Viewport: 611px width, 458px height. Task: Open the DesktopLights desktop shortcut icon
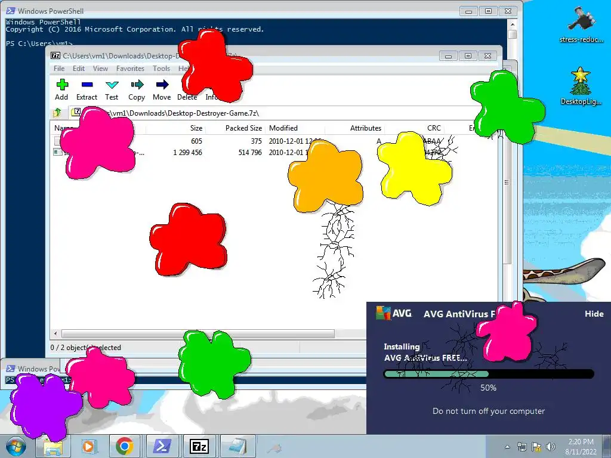pyautogui.click(x=581, y=86)
